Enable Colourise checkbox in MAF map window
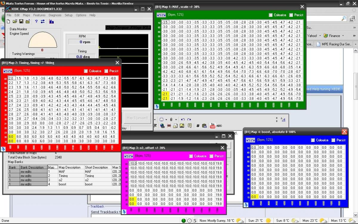Screen dimensions: 358x224 271,15
